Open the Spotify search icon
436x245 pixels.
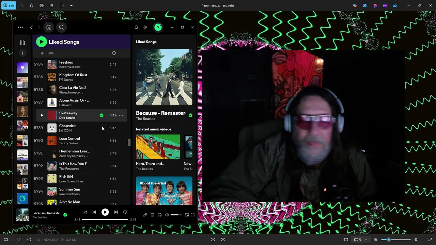pos(61,27)
